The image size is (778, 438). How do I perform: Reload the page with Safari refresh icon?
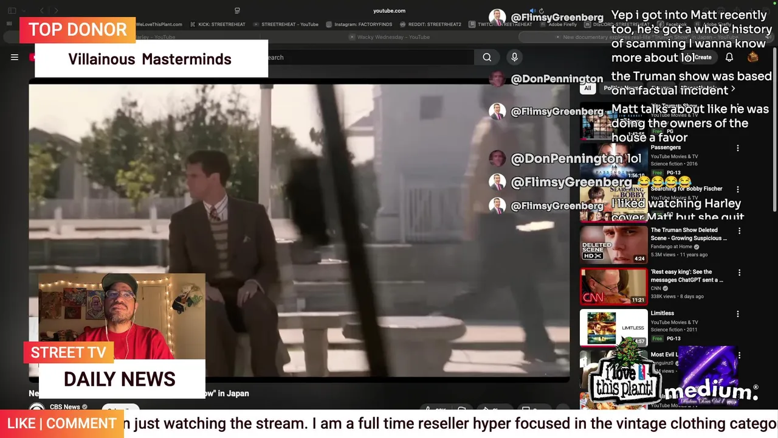[x=541, y=10]
